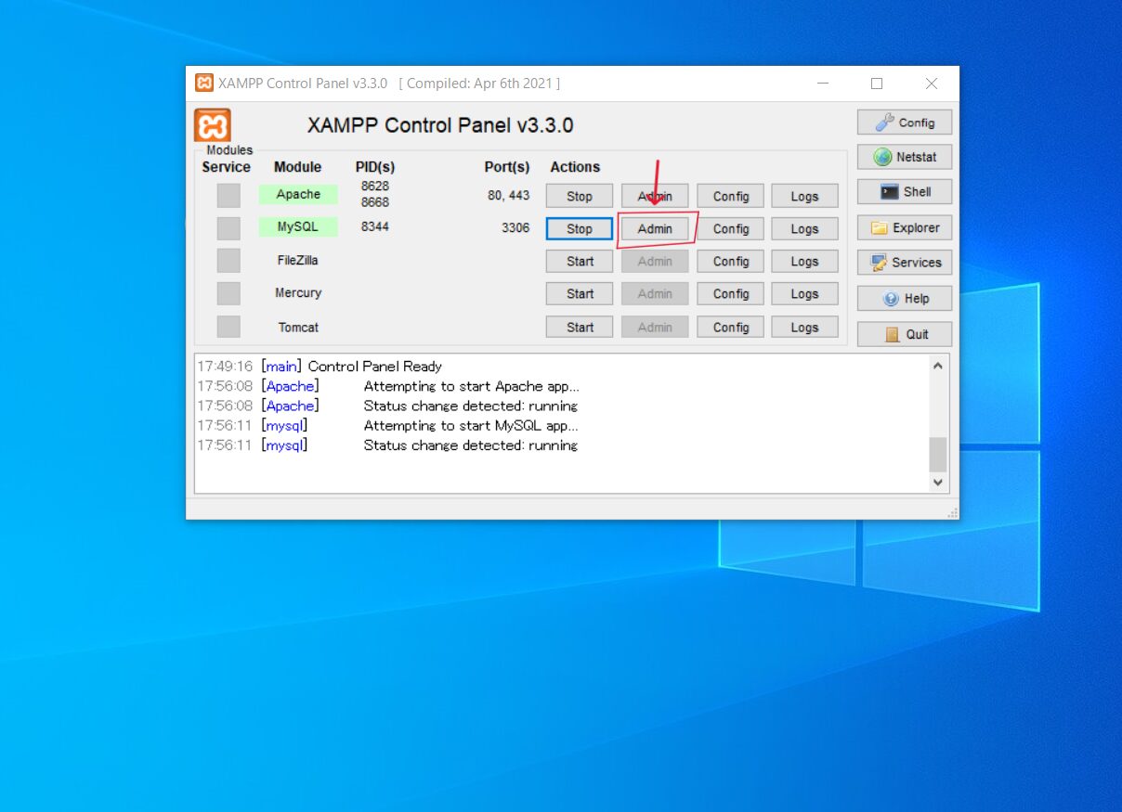This screenshot has width=1122, height=812.
Task: Stop the MySQL module
Action: [580, 228]
